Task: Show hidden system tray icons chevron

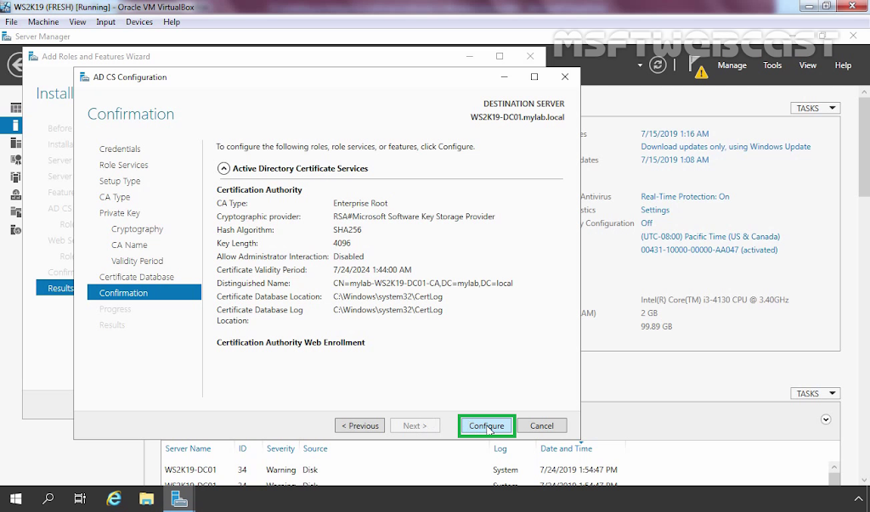Action: click(858, 498)
